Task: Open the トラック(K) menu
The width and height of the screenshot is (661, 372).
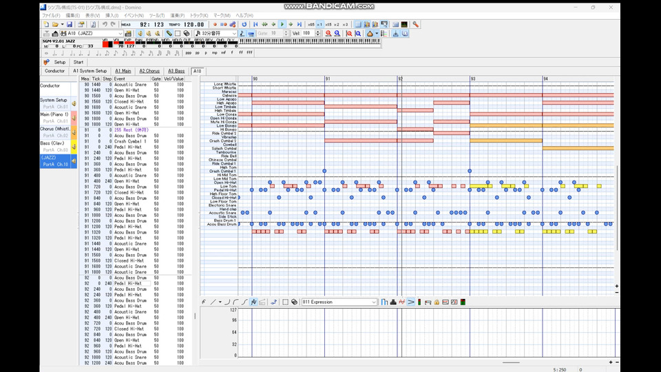Action: tap(198, 16)
